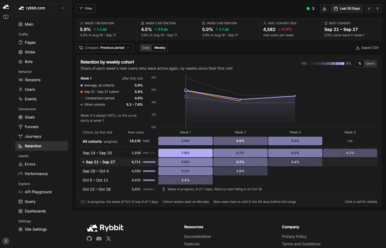The height and width of the screenshot is (248, 386).
Task: Open the documentation book icon in the left rail
Action: click(x=6, y=17)
